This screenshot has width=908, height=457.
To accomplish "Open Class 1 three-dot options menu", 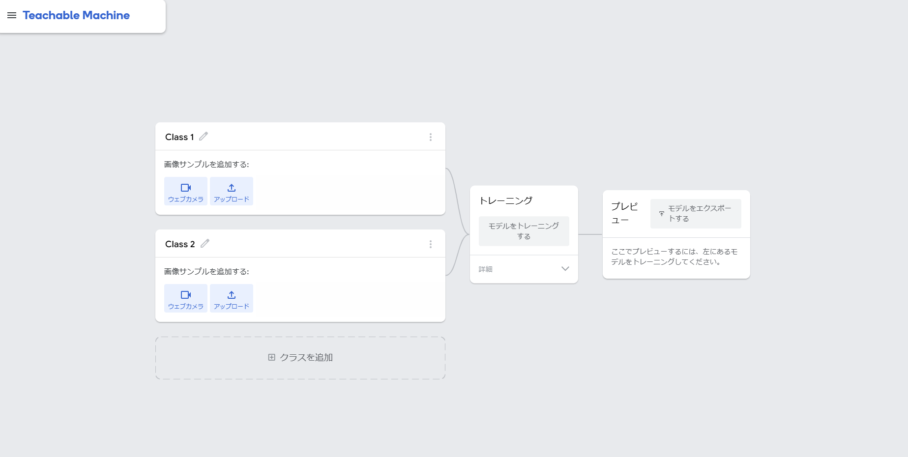I will (431, 137).
